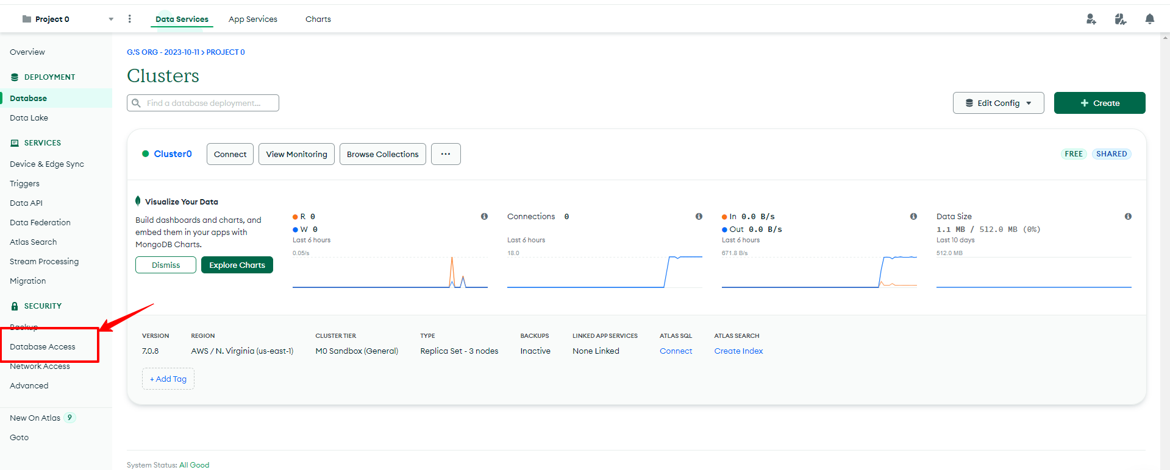The width and height of the screenshot is (1170, 470).
Task: Click the search magnifier icon
Action: point(137,103)
